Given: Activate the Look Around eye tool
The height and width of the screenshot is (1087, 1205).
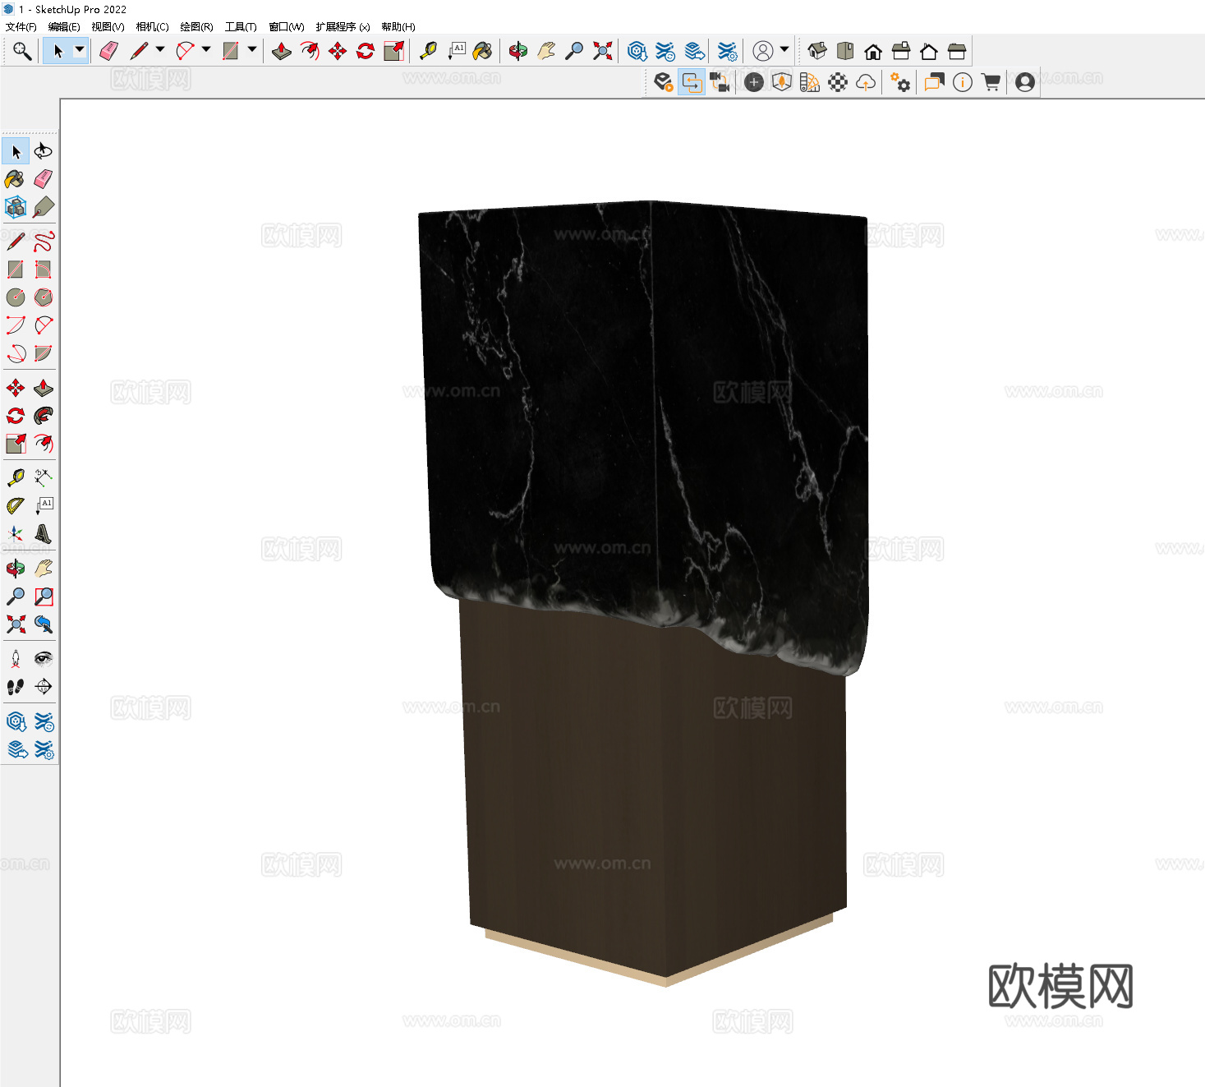Looking at the screenshot, I should click(x=44, y=659).
